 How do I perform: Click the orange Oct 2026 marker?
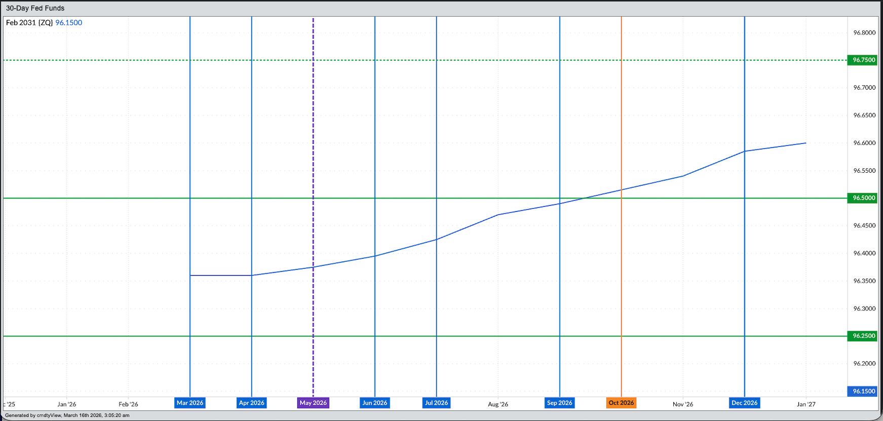click(x=621, y=403)
